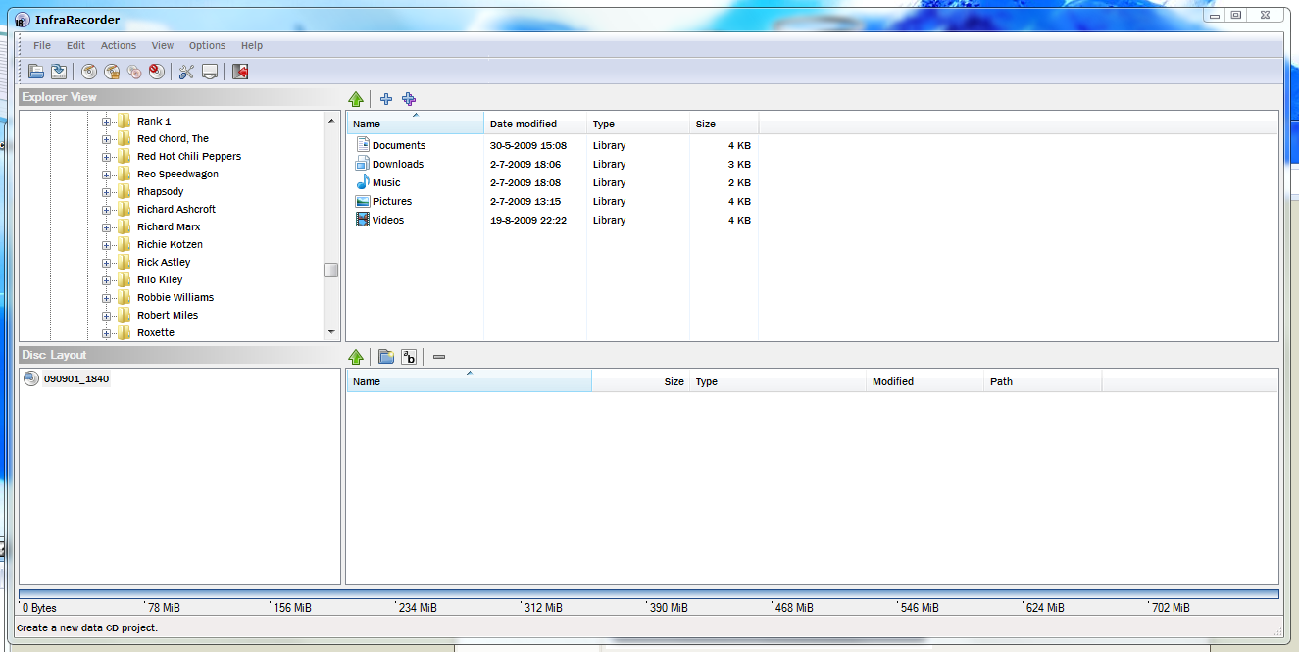Select the Music library note icon

363,182
